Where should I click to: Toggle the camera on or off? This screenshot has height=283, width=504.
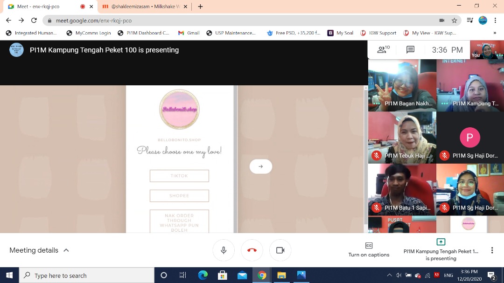click(280, 250)
